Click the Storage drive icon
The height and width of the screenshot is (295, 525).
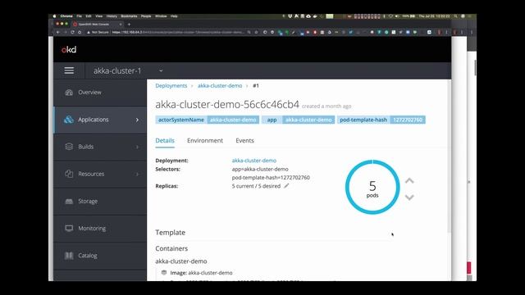click(69, 201)
